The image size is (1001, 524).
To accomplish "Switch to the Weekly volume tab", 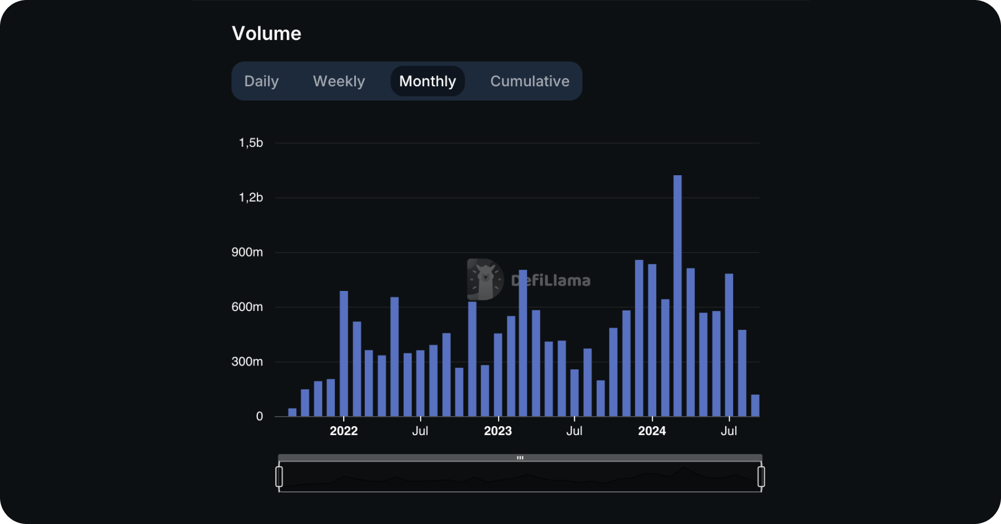I will point(339,81).
